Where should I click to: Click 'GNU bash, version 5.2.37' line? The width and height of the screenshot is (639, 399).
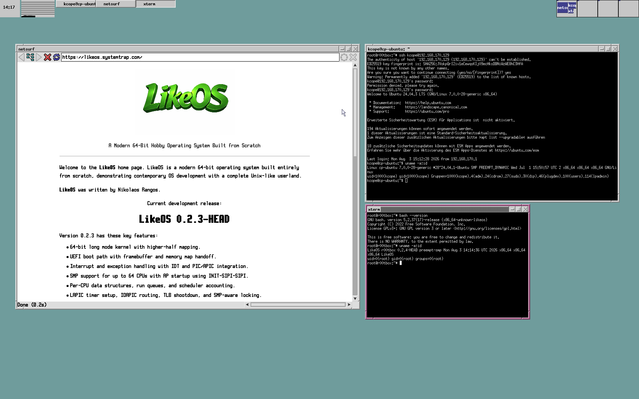(x=427, y=220)
